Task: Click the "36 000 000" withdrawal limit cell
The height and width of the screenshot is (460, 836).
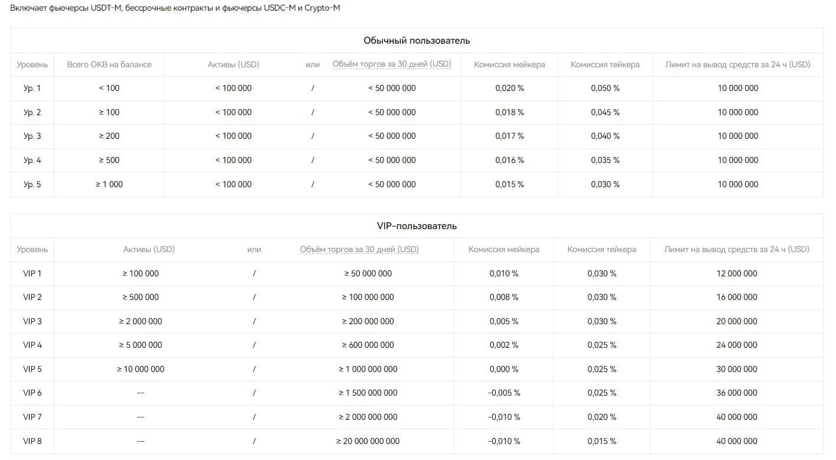Action: [x=737, y=393]
